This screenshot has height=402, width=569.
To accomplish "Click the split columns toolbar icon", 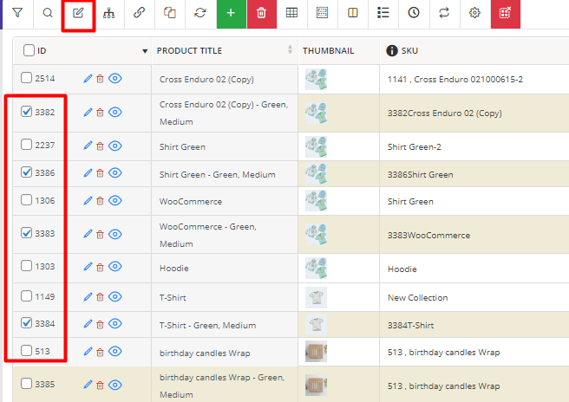I will point(353,13).
